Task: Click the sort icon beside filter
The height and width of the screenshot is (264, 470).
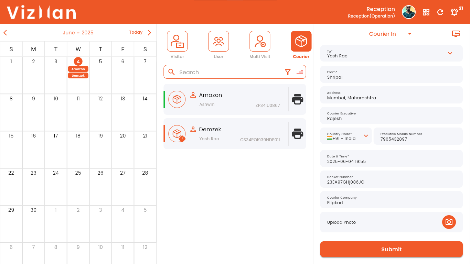Action: [x=300, y=72]
